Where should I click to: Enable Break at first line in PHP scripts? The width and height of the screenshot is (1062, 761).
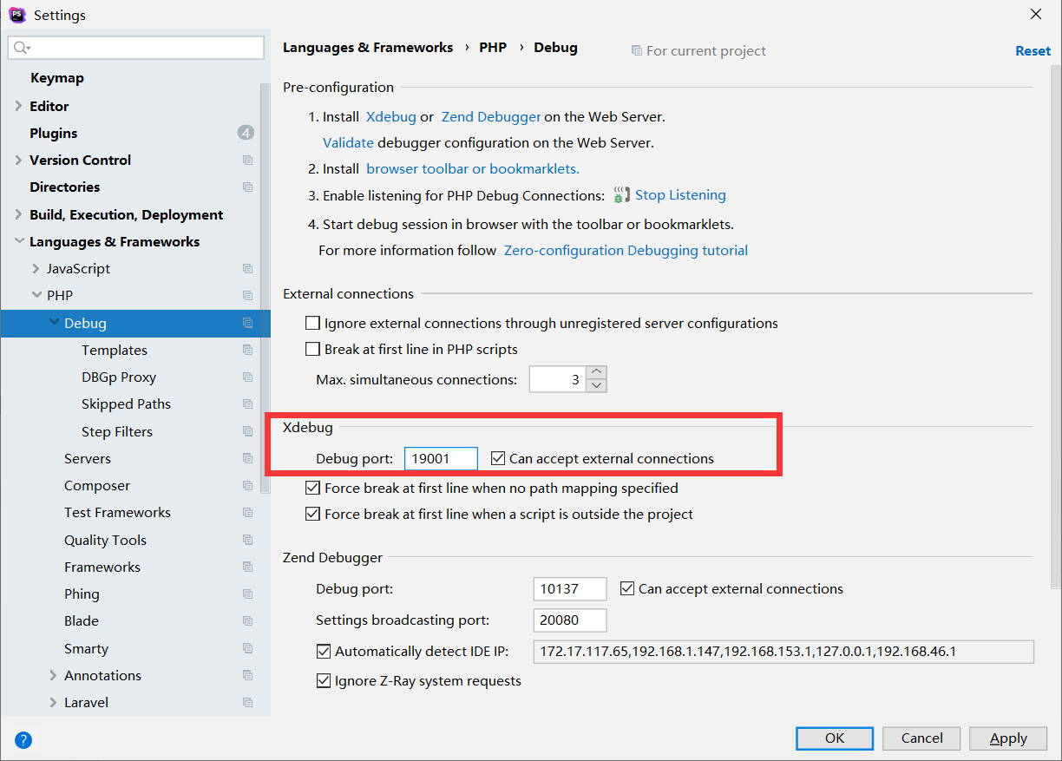[x=313, y=350]
